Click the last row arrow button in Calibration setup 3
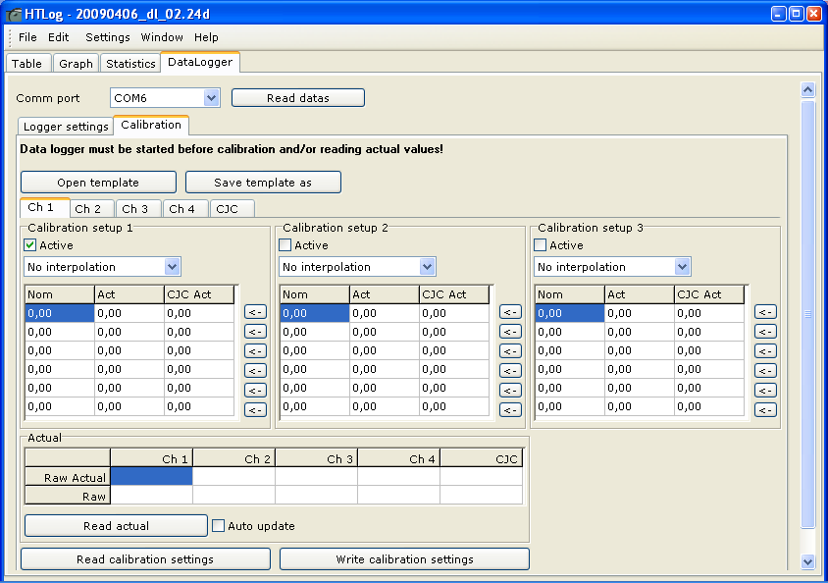The image size is (828, 583). pos(765,409)
